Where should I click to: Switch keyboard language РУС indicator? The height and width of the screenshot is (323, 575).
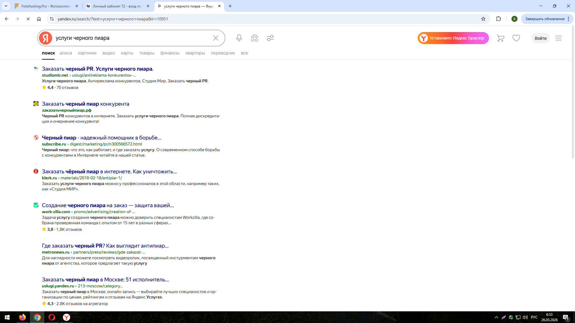pyautogui.click(x=534, y=317)
